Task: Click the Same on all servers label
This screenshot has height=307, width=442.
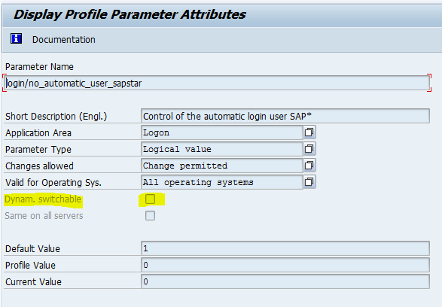Action: (x=44, y=216)
